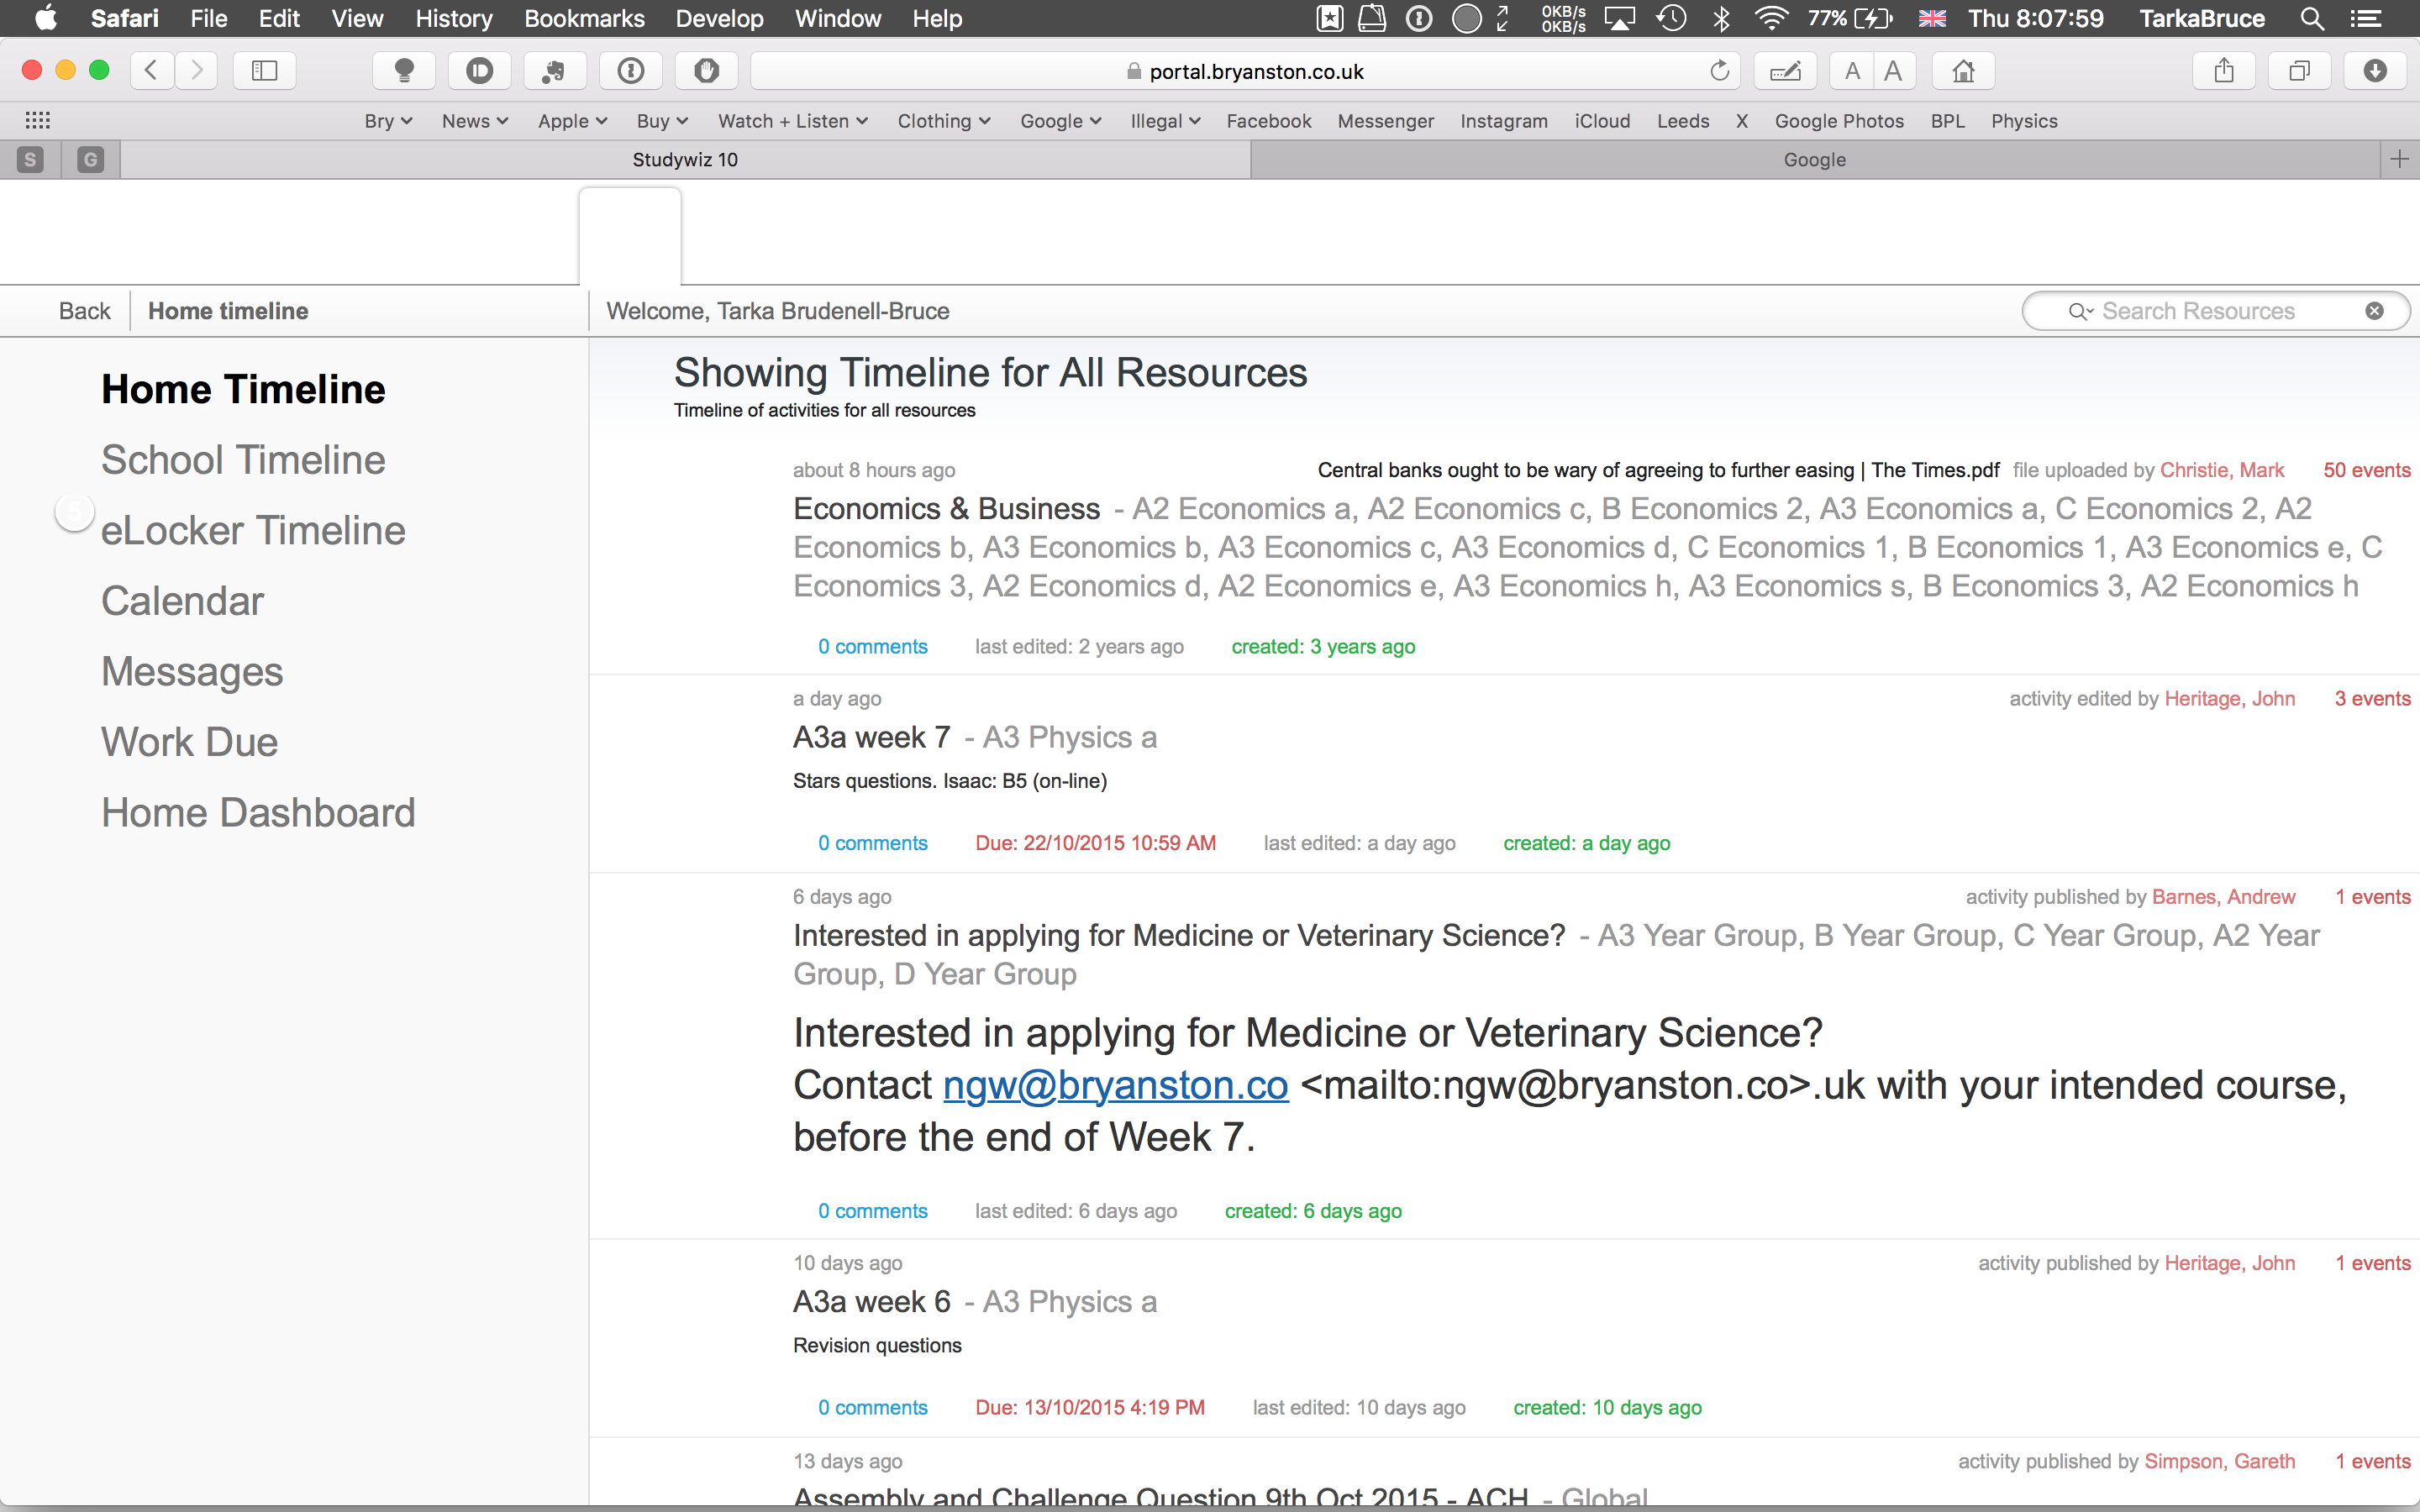Open the Share toolbar button

click(2224, 71)
